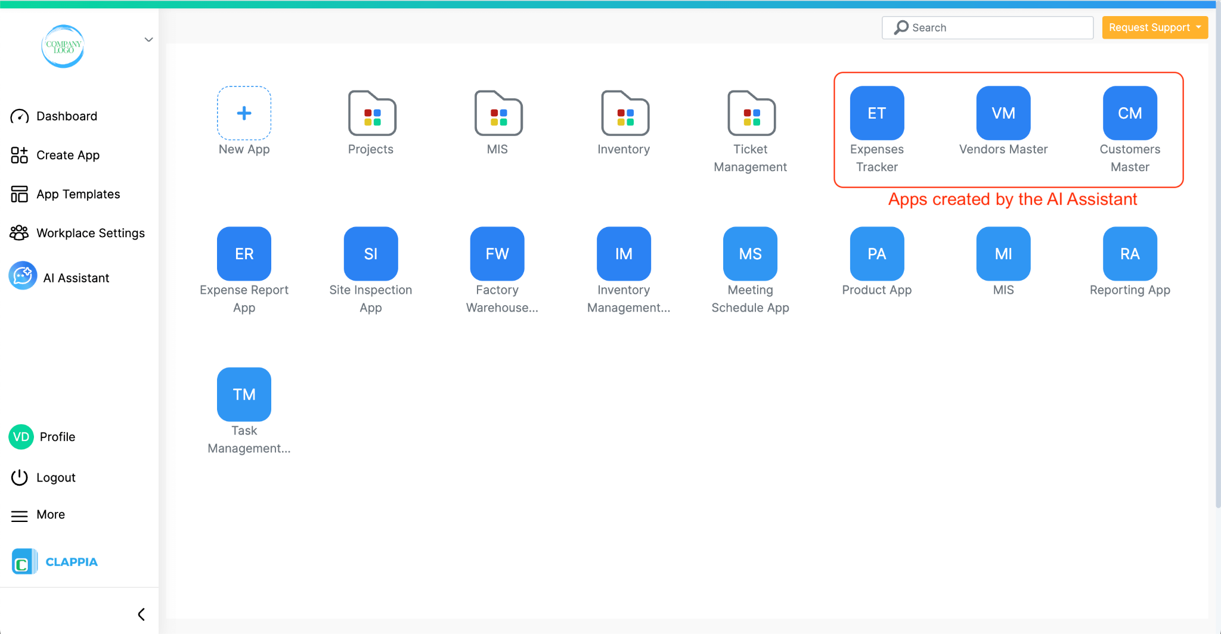The height and width of the screenshot is (634, 1221).
Task: Open AI Assistant from the sidebar
Action: coord(75,277)
